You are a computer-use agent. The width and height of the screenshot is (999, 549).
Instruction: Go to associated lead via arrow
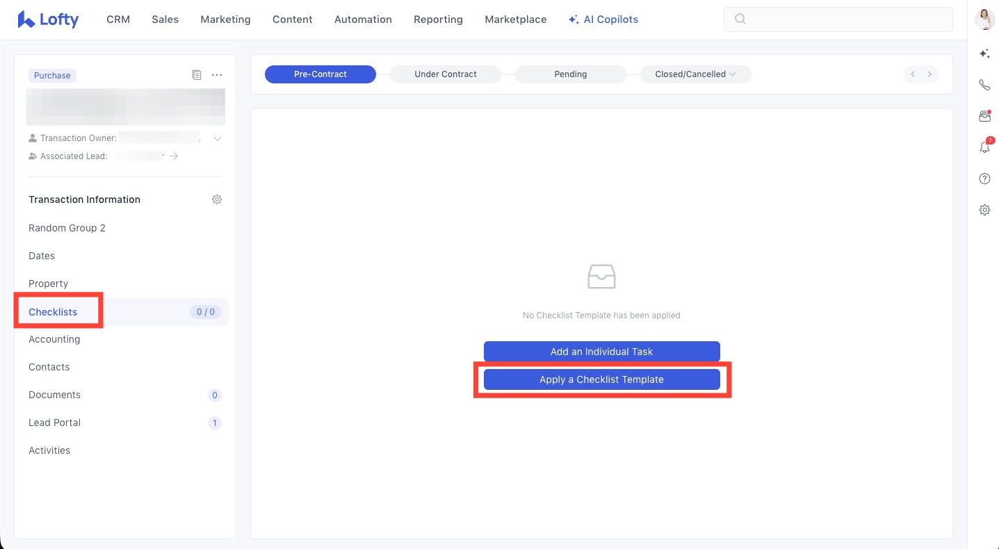(x=174, y=156)
